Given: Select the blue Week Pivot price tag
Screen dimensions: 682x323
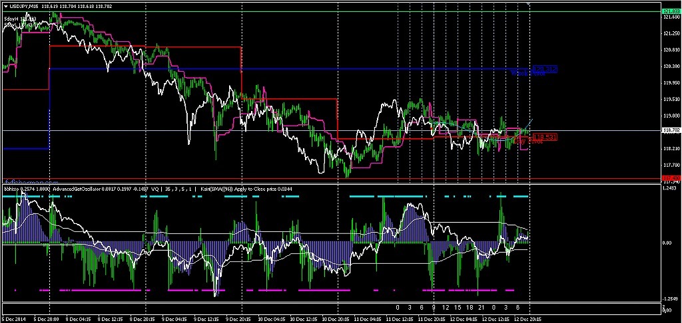Looking at the screenshot, I should click(x=545, y=69).
